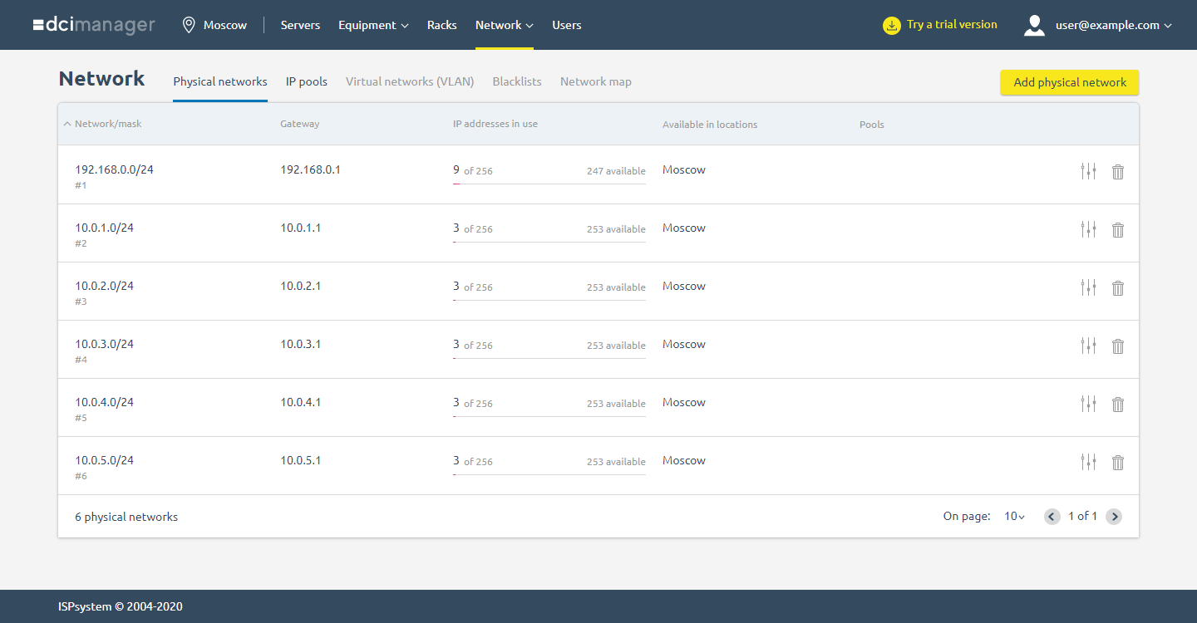Screen dimensions: 1197x623
Task: Click the yellow trial download icon
Action: point(891,25)
